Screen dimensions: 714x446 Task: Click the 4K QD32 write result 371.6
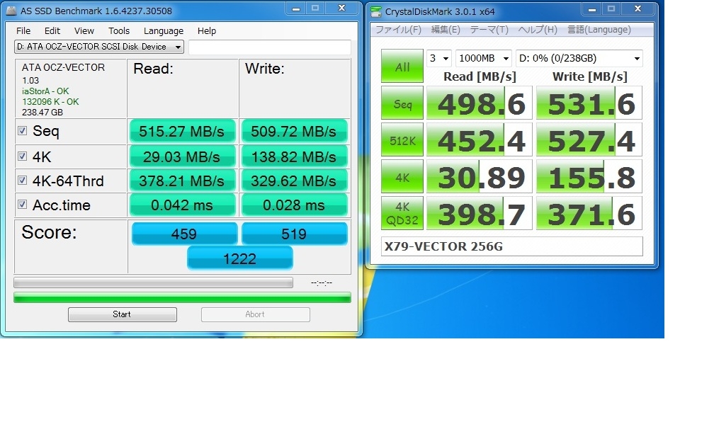point(589,213)
